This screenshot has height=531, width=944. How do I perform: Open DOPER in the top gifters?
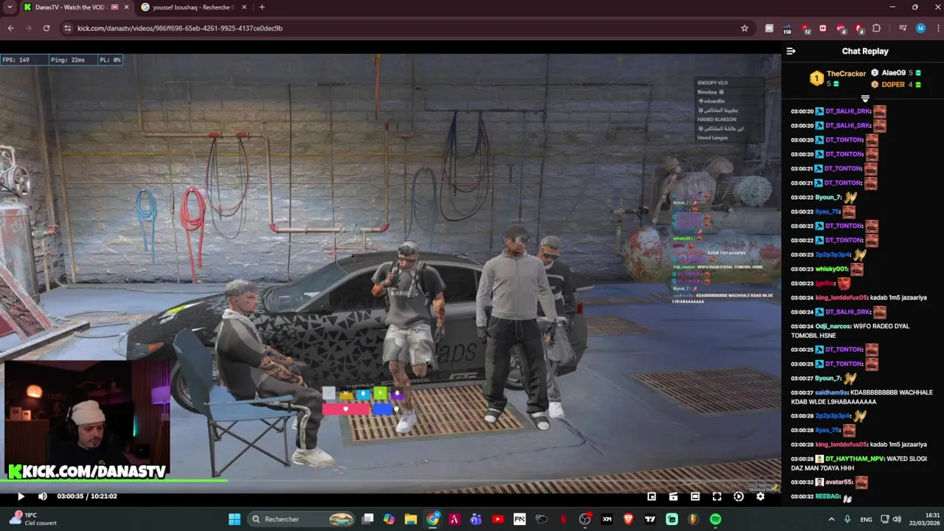click(x=893, y=85)
